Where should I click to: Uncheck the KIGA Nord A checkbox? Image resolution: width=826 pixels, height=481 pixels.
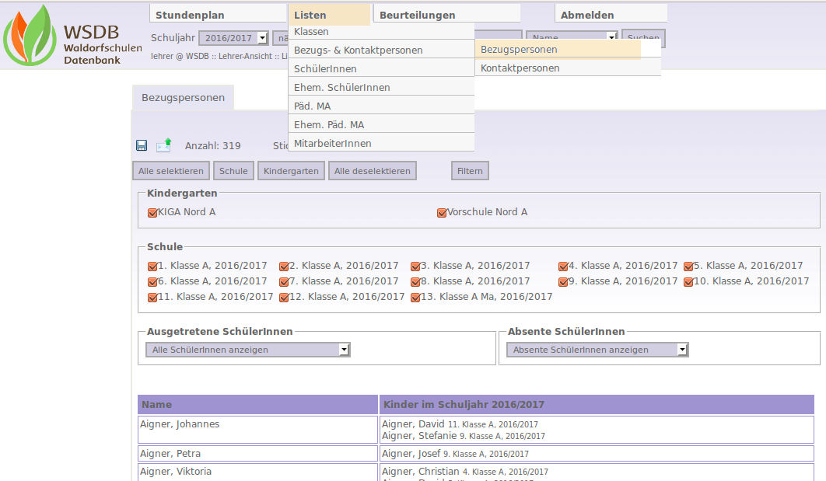tap(152, 212)
